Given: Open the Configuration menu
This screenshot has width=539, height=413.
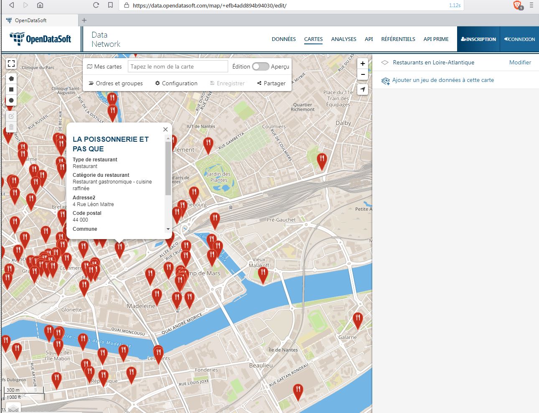Looking at the screenshot, I should click(x=176, y=83).
